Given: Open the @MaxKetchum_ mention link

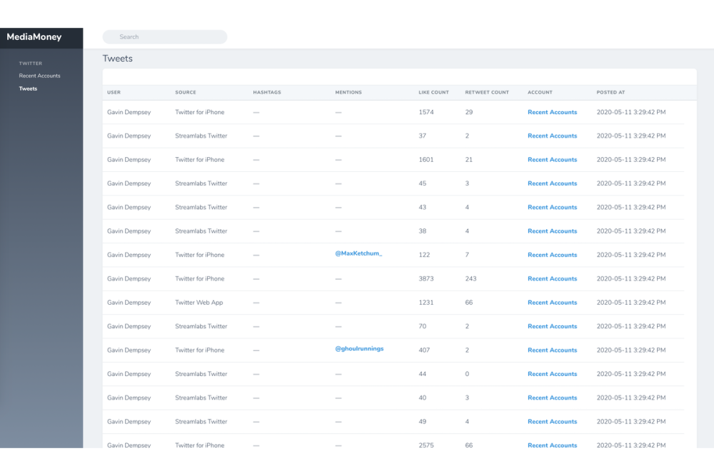Looking at the screenshot, I should click(358, 254).
